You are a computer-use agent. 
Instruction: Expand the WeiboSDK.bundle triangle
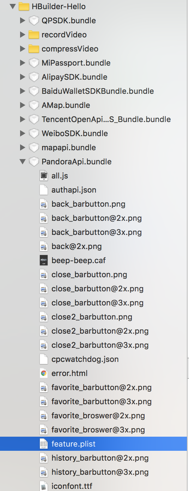[23, 133]
